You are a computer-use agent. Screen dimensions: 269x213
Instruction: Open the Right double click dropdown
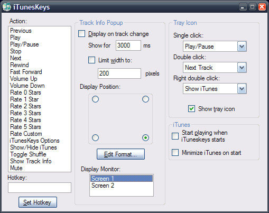[x=242, y=89]
